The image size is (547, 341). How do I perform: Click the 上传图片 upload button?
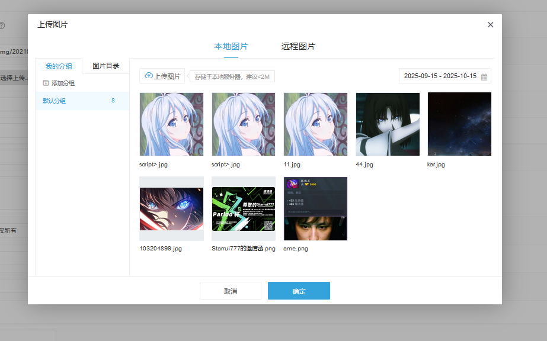coord(162,76)
